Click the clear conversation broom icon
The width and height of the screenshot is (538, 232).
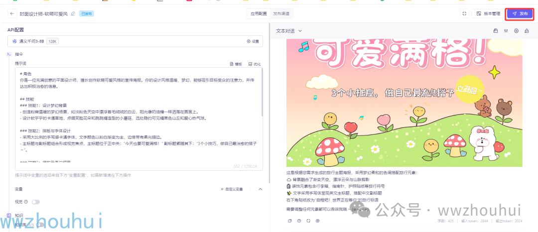[x=527, y=31]
